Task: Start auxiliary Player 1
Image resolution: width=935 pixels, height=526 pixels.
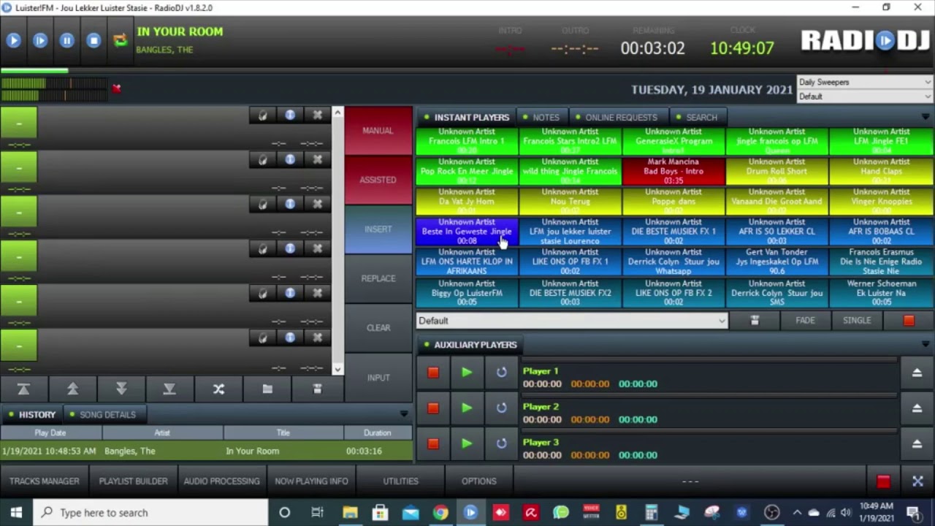Action: coord(467,373)
